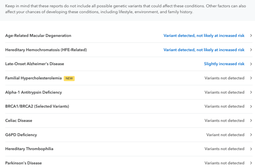Click Hereditary Hemochromatosis (HFE-Related) report title
Screen dimensions: 255x168
[x=46, y=50]
